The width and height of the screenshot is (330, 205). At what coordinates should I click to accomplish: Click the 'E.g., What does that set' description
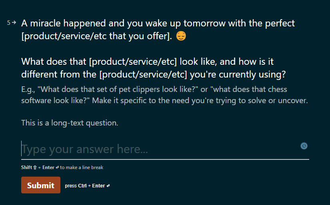[x=164, y=95]
